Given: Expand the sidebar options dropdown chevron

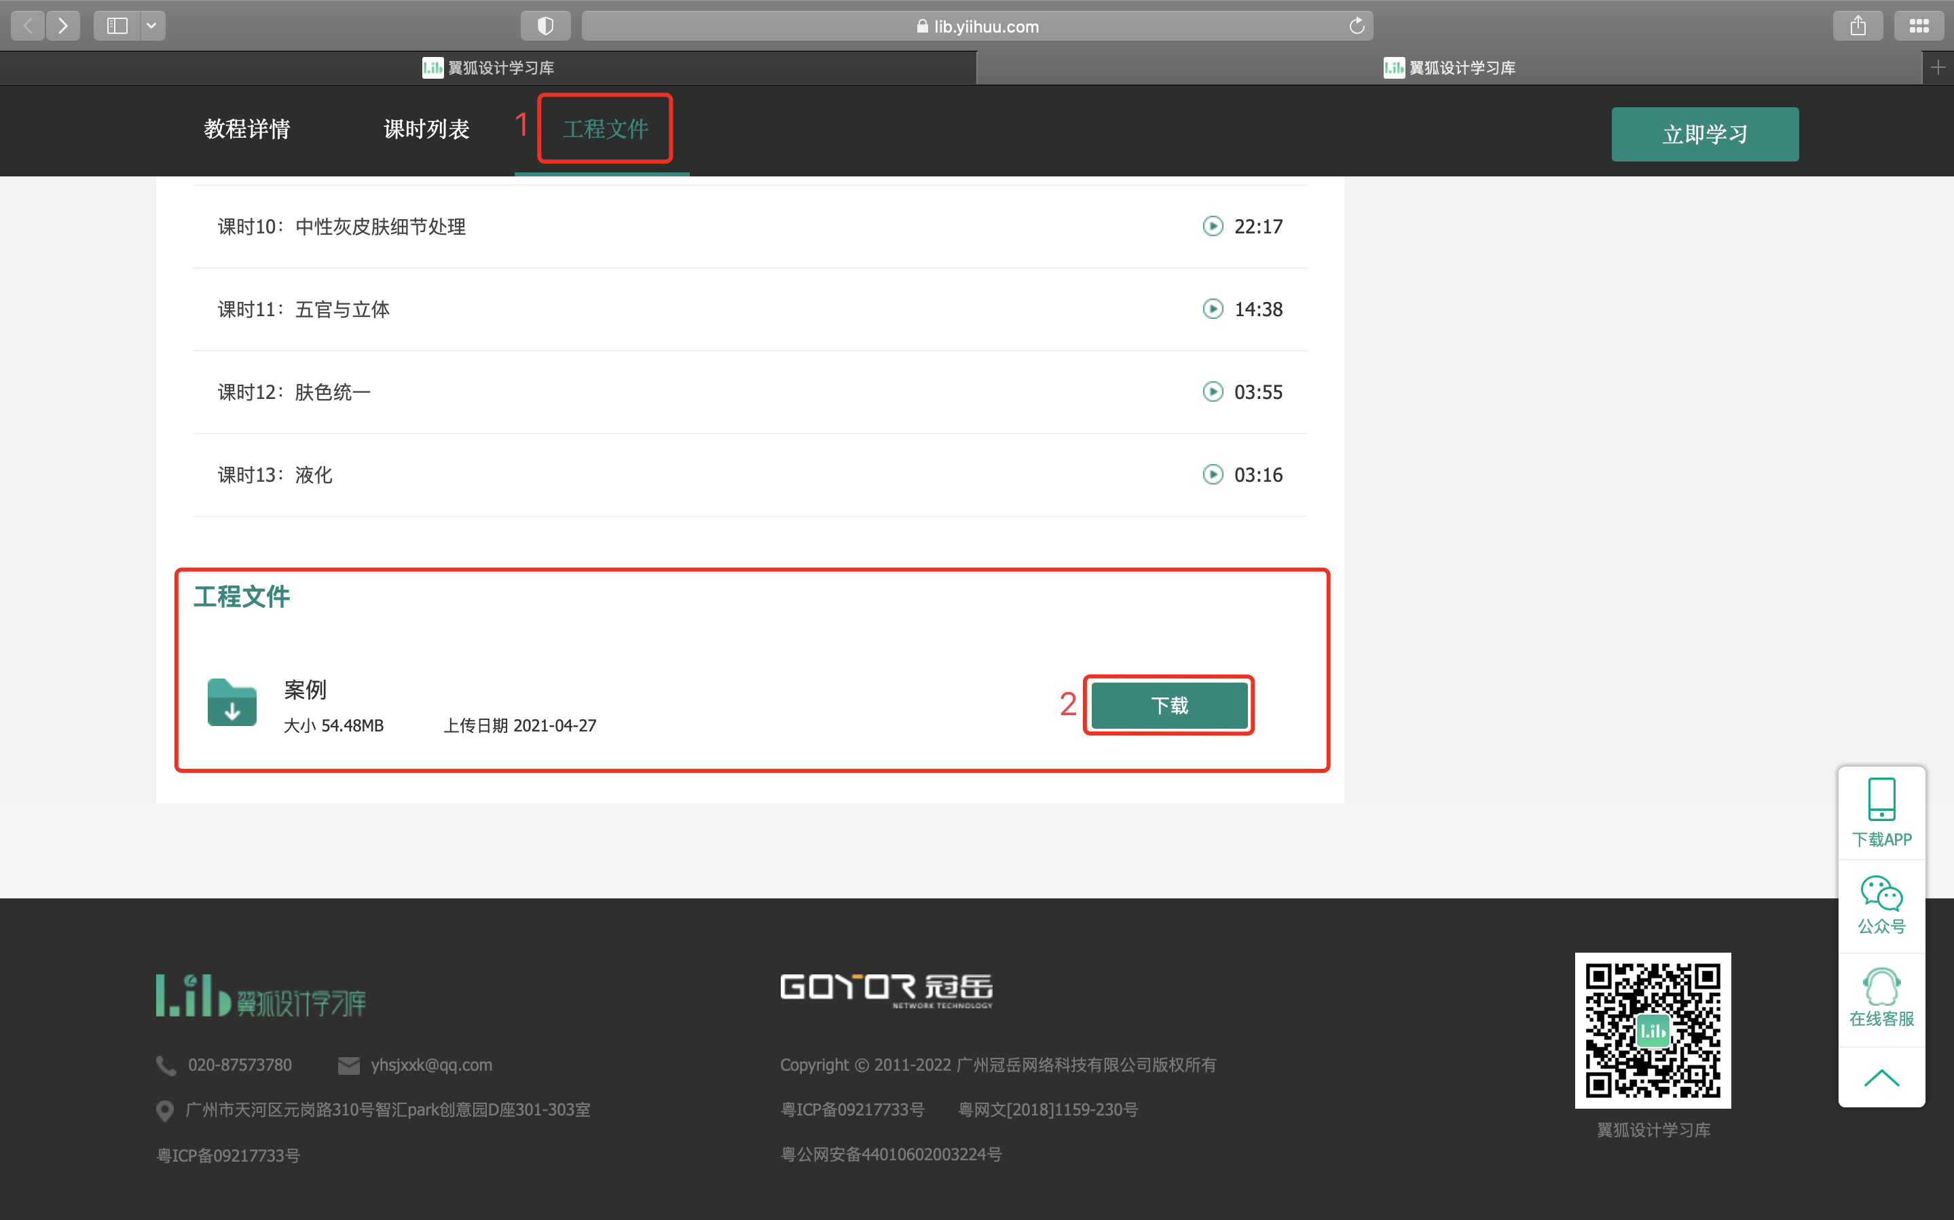Looking at the screenshot, I should pyautogui.click(x=151, y=26).
